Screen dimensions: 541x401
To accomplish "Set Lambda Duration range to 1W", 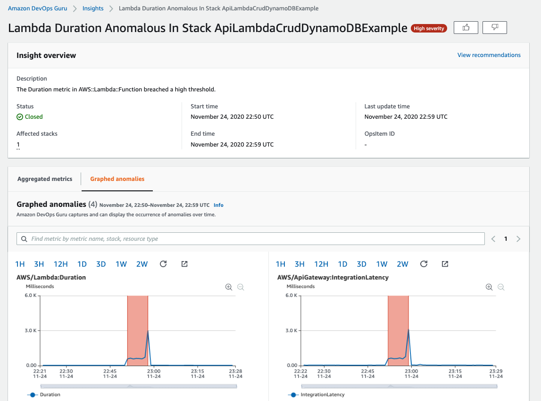I will point(121,264).
